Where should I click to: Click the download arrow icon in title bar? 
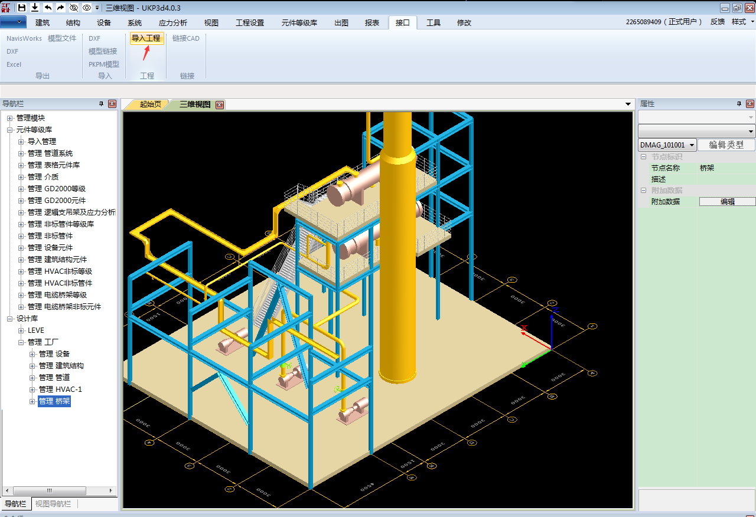pos(35,8)
